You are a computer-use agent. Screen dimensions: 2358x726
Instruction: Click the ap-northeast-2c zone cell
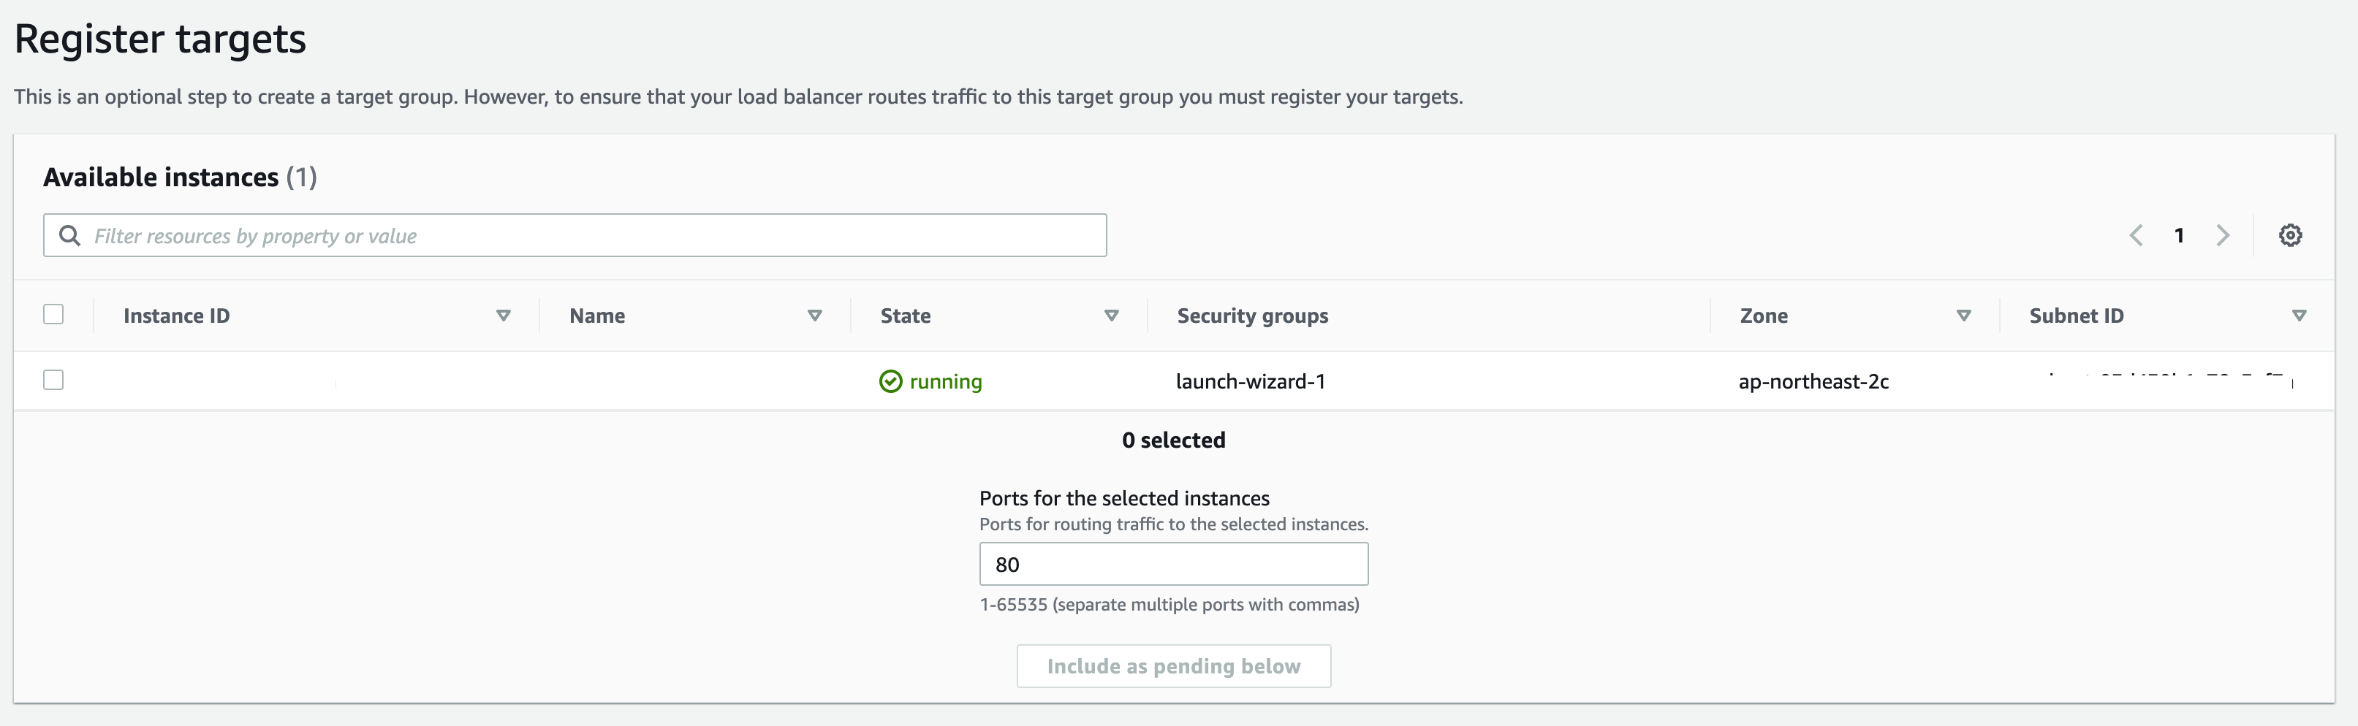tap(1813, 381)
